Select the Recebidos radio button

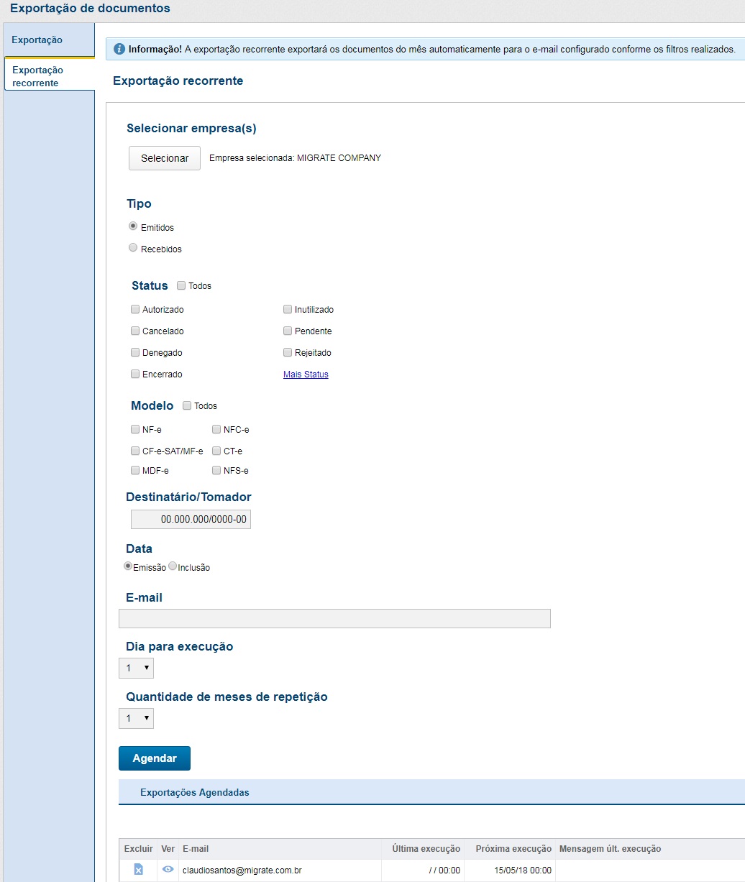[x=133, y=248]
